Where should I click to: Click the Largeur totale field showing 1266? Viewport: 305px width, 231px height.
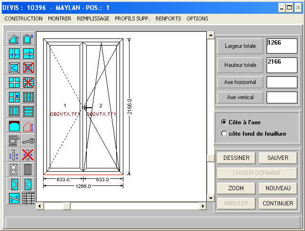click(282, 46)
